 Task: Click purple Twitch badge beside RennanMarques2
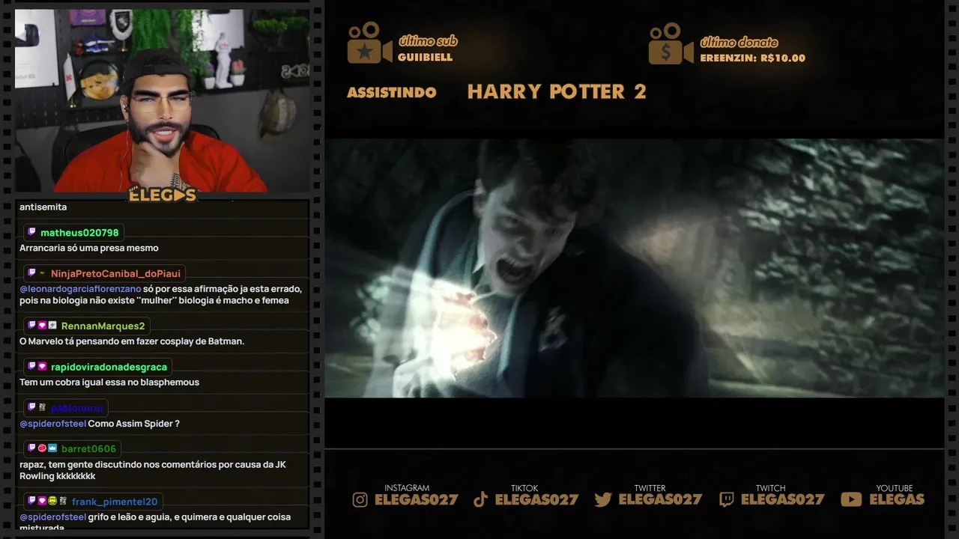31,326
